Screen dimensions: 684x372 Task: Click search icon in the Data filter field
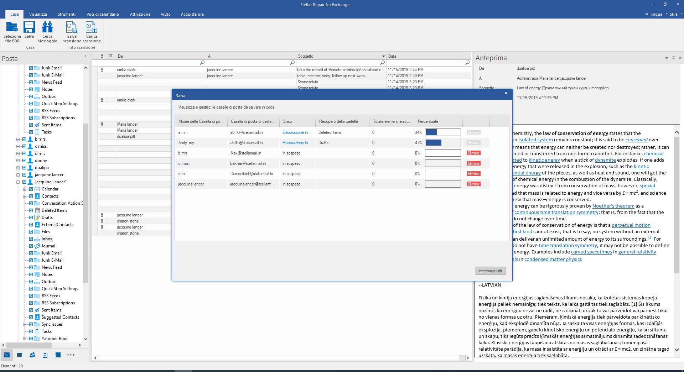pos(467,63)
